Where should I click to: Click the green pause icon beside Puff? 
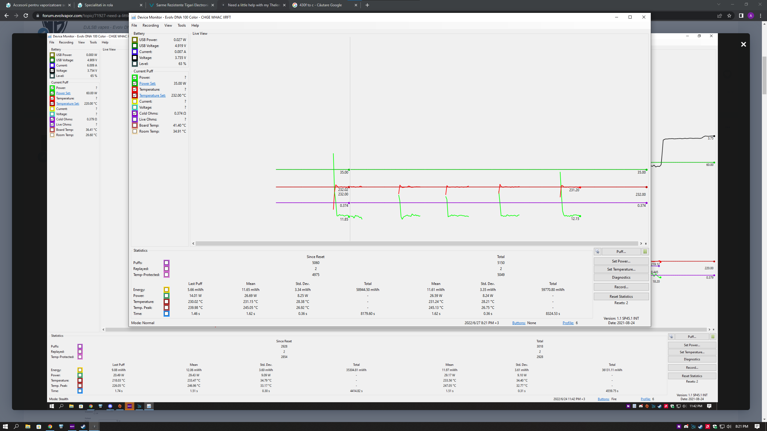point(645,252)
